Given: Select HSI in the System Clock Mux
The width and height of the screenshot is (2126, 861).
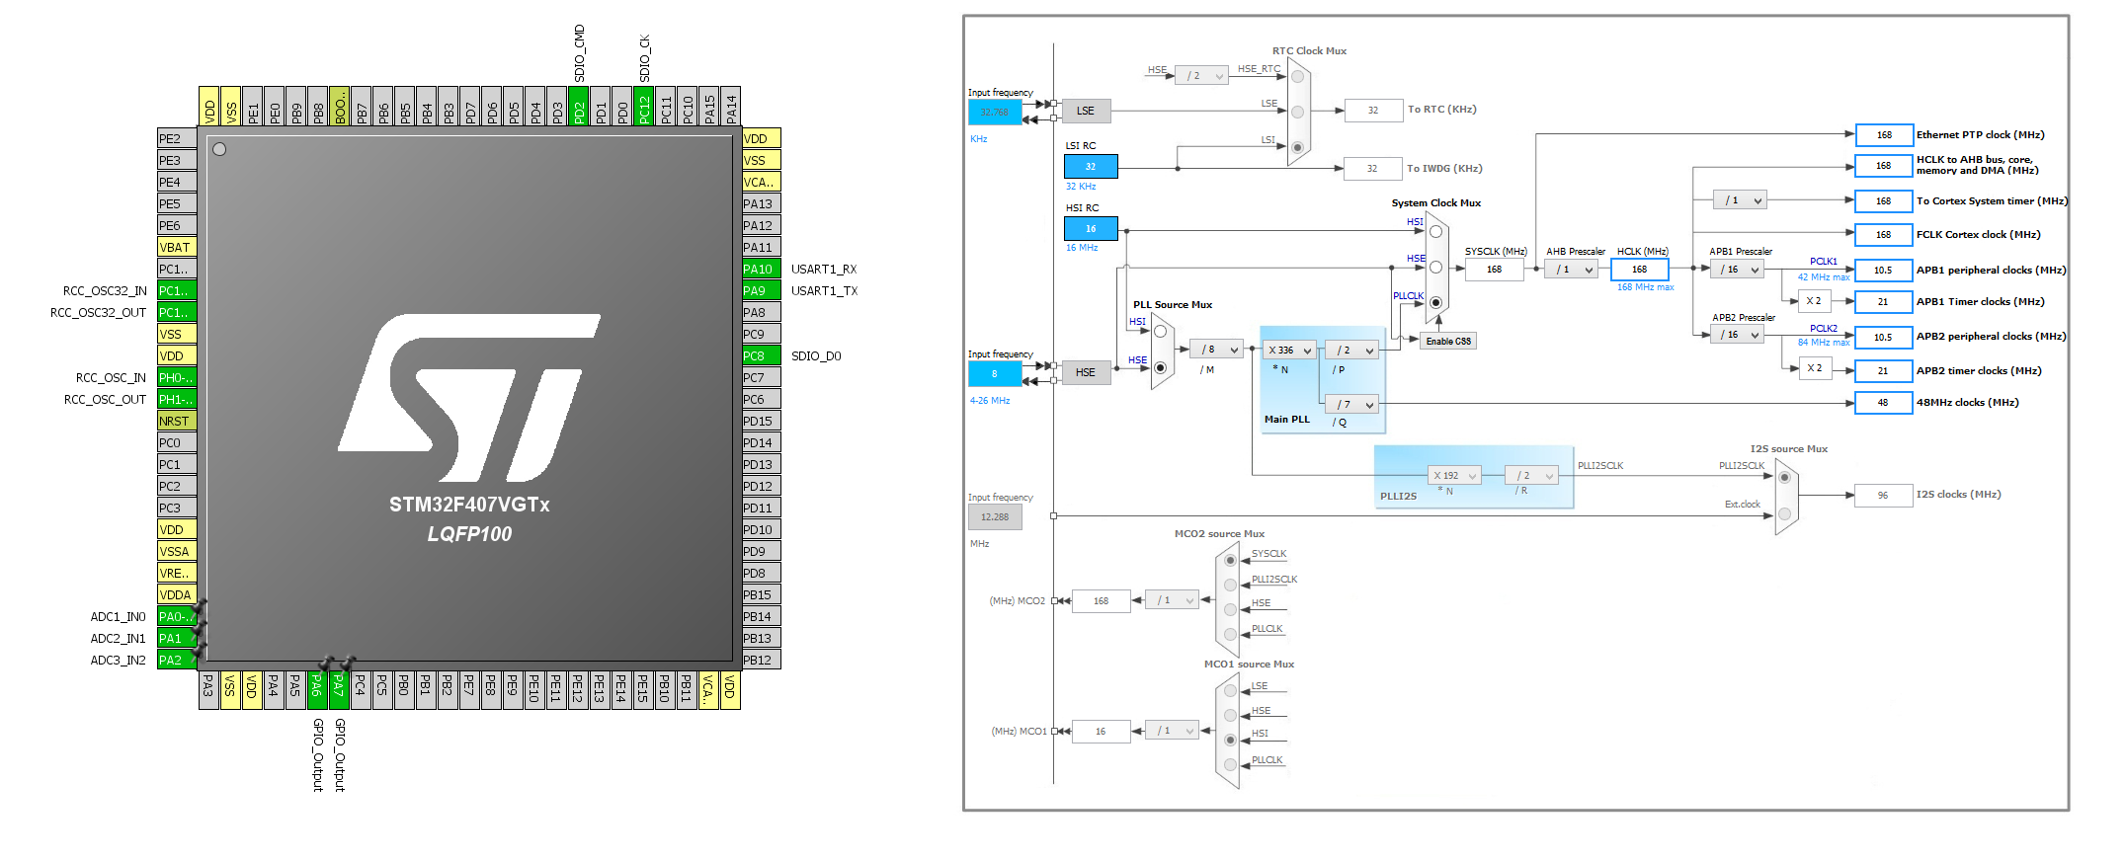Looking at the screenshot, I should (x=1436, y=232).
